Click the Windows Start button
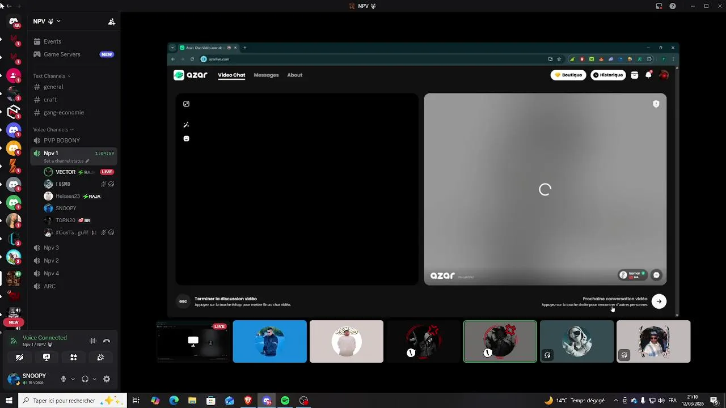This screenshot has height=408, width=726. coord(9,401)
